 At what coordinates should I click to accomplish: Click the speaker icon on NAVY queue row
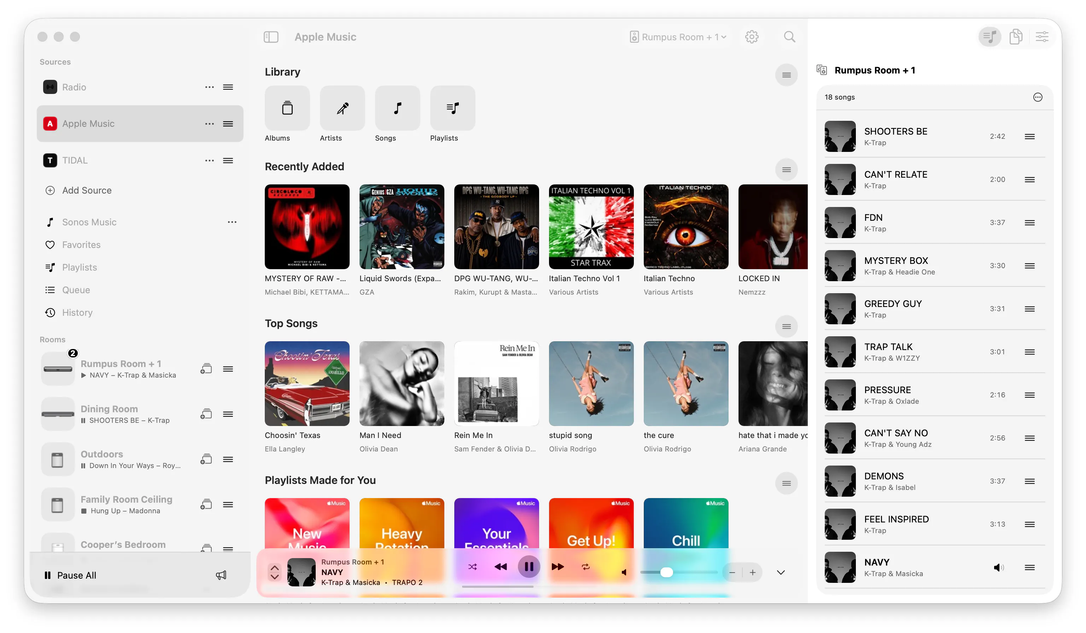tap(998, 568)
